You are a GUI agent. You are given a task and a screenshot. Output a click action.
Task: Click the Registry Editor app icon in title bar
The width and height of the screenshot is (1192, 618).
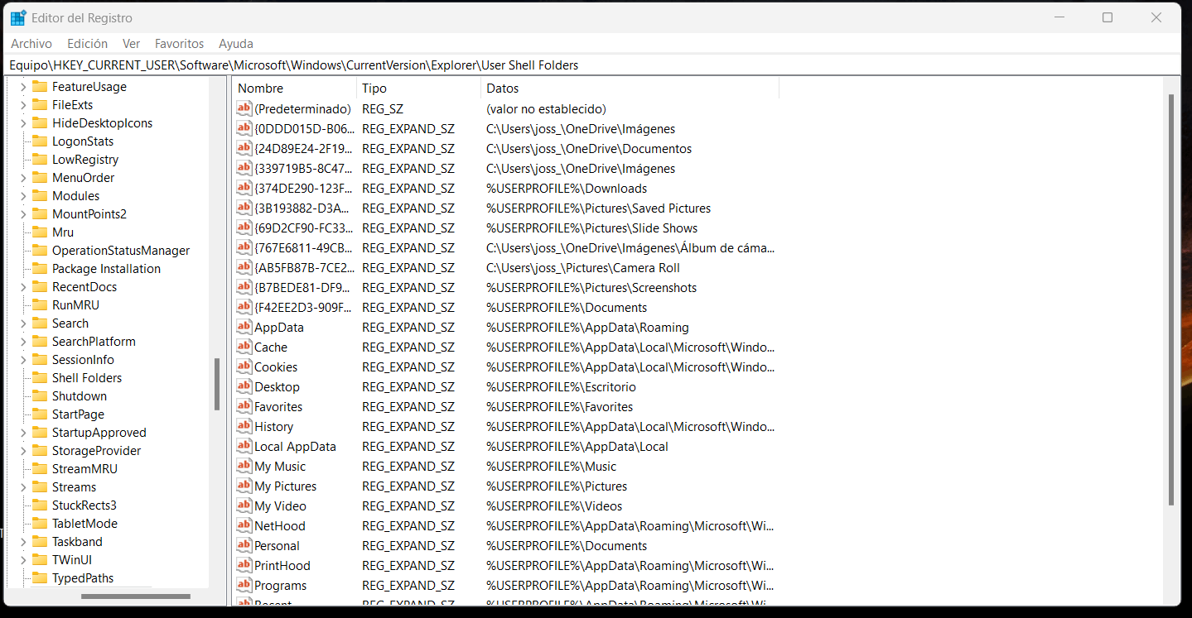(18, 17)
